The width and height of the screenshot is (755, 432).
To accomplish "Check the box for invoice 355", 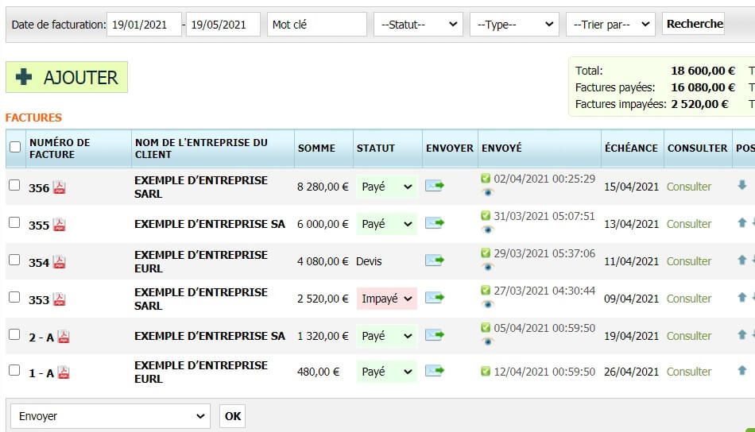I will click(x=14, y=222).
